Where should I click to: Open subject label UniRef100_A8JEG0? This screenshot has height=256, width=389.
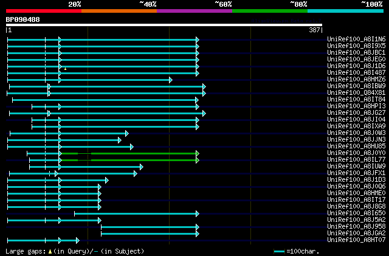(356, 60)
